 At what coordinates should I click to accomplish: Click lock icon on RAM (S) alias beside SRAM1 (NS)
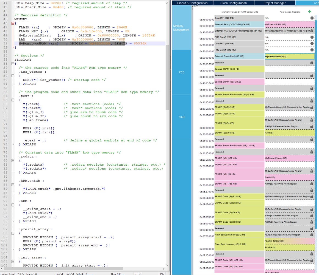coord(312,184)
